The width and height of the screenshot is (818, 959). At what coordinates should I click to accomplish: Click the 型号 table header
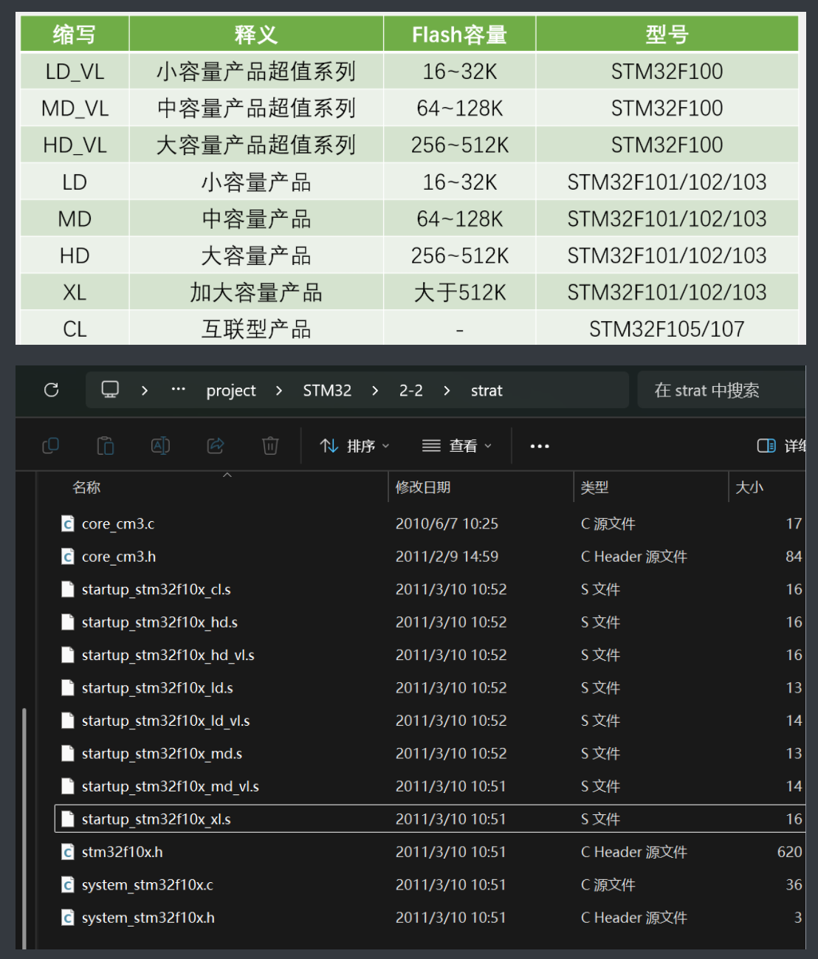click(667, 34)
